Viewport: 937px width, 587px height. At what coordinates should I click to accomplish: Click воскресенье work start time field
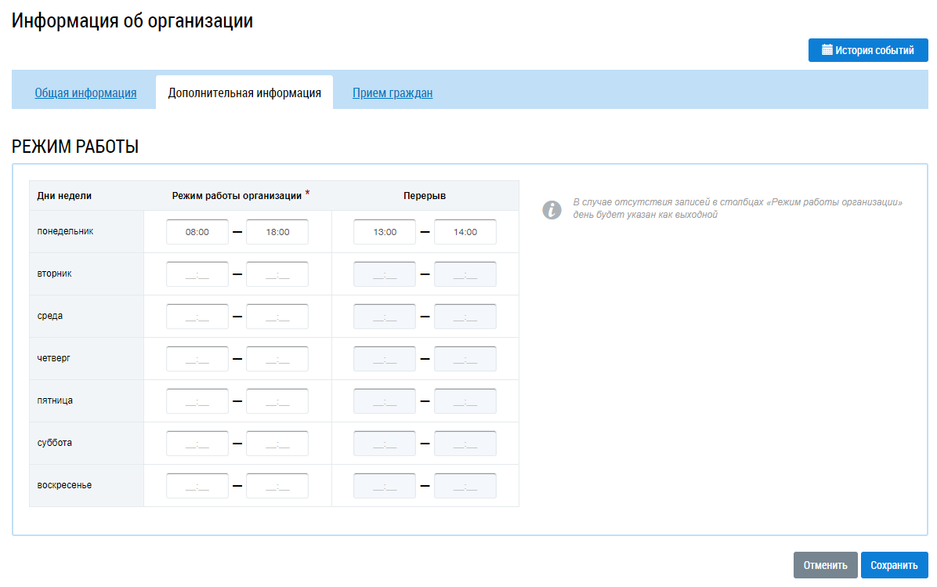click(197, 486)
